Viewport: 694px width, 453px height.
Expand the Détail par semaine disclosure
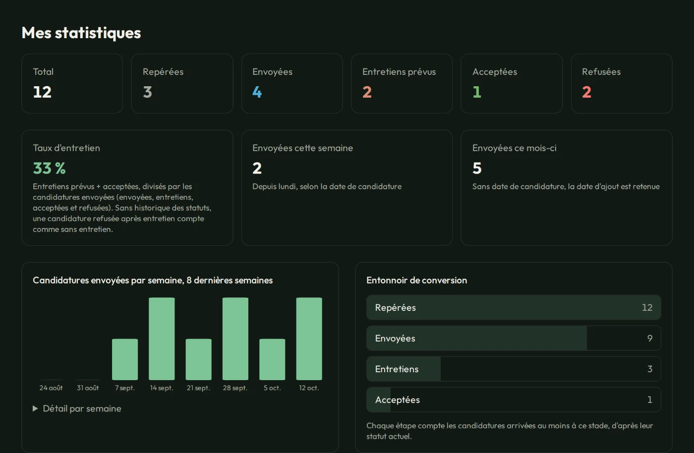(x=77, y=408)
